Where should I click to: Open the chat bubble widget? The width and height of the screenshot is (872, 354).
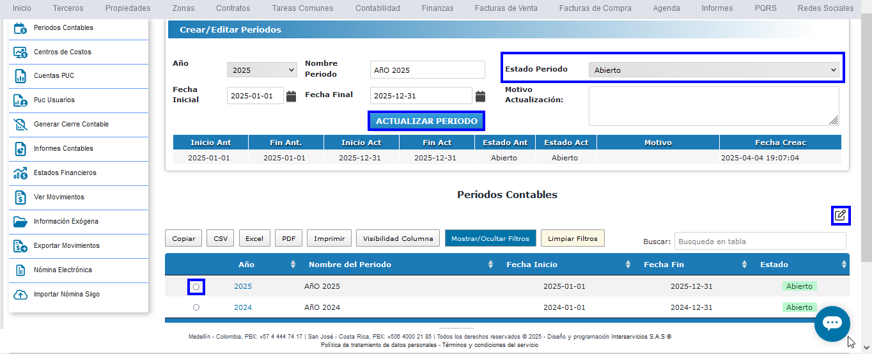[x=832, y=324]
